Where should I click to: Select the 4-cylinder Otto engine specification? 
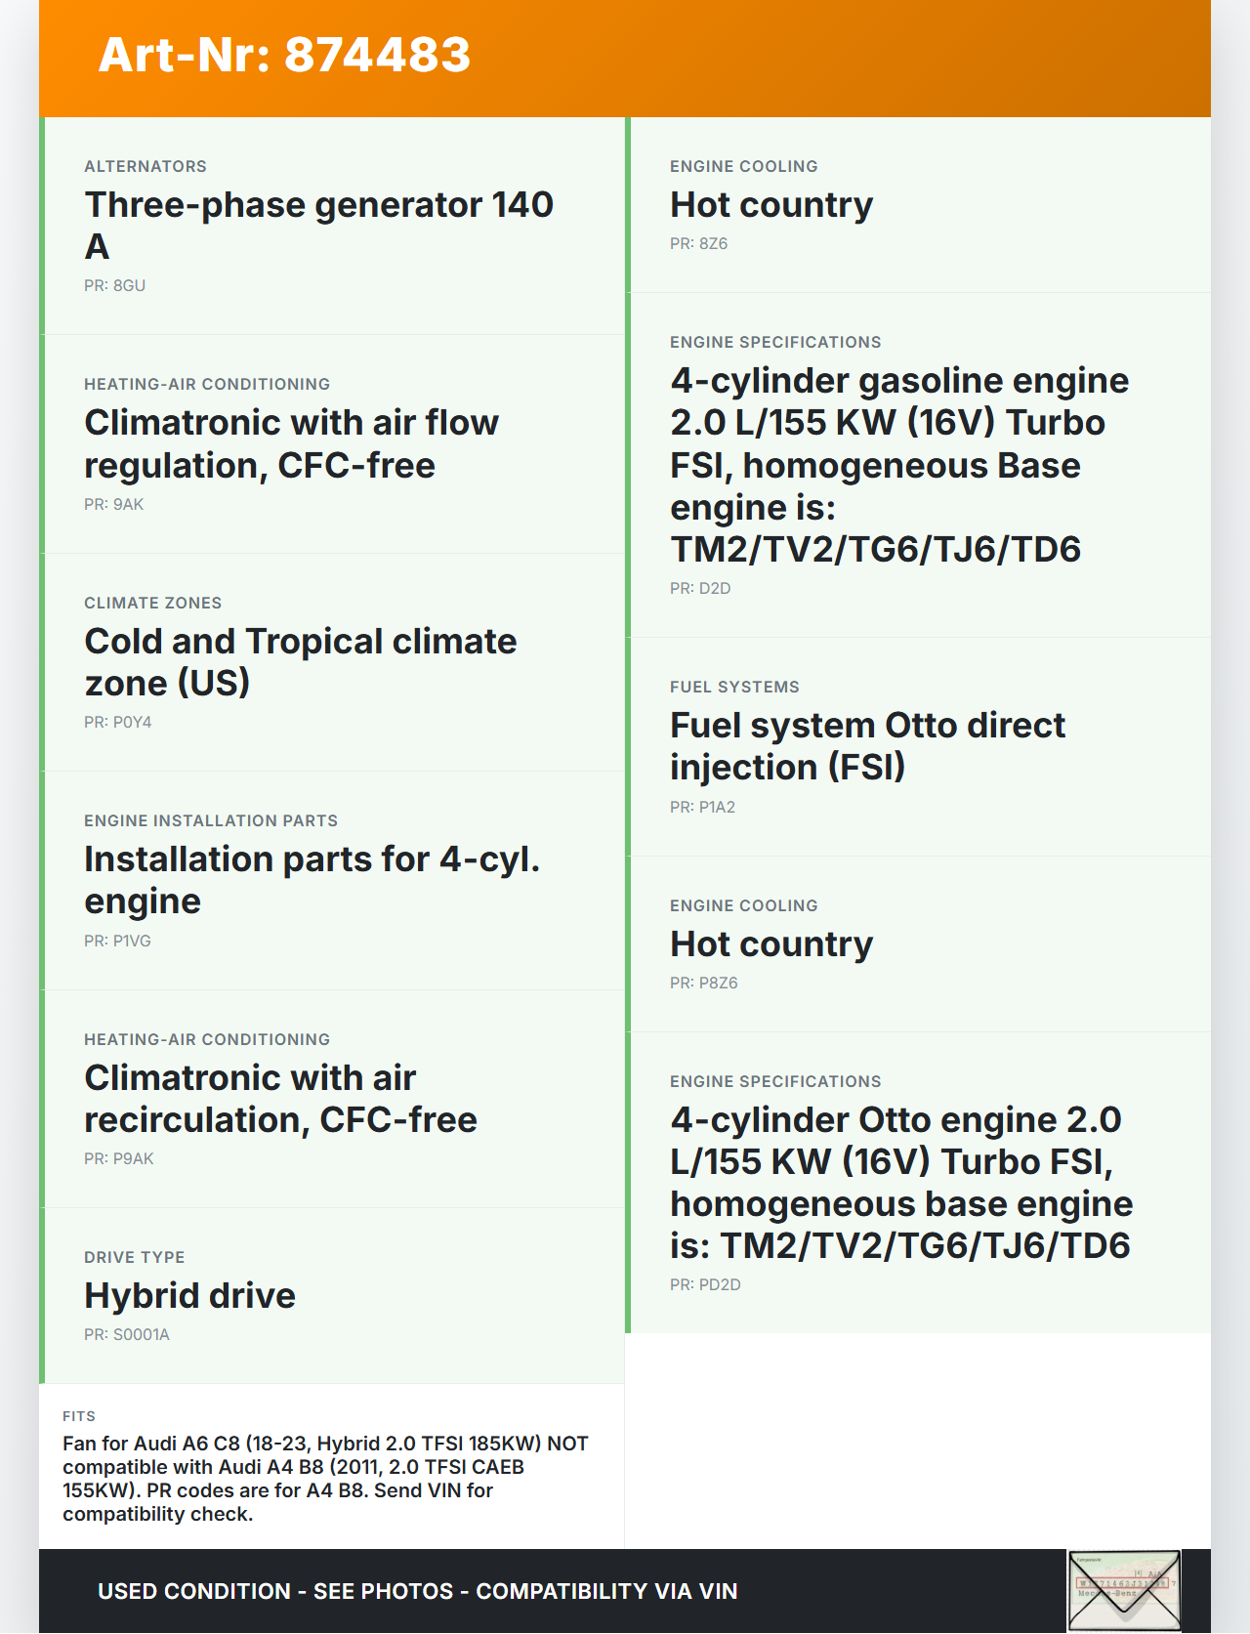point(900,1182)
